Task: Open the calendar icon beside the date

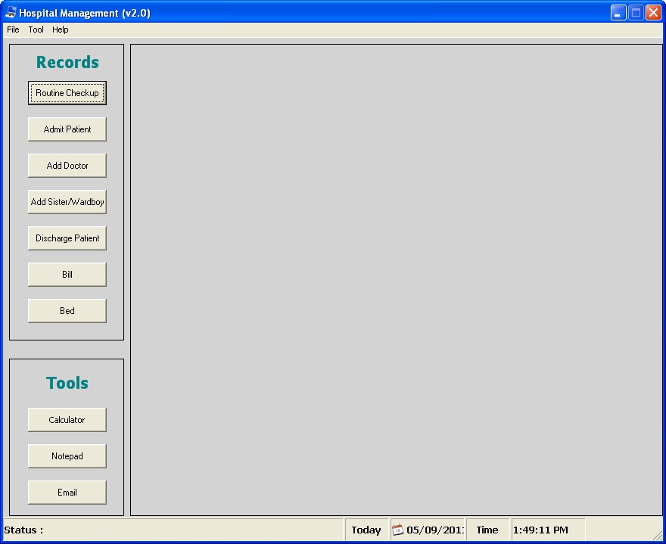Action: click(397, 530)
